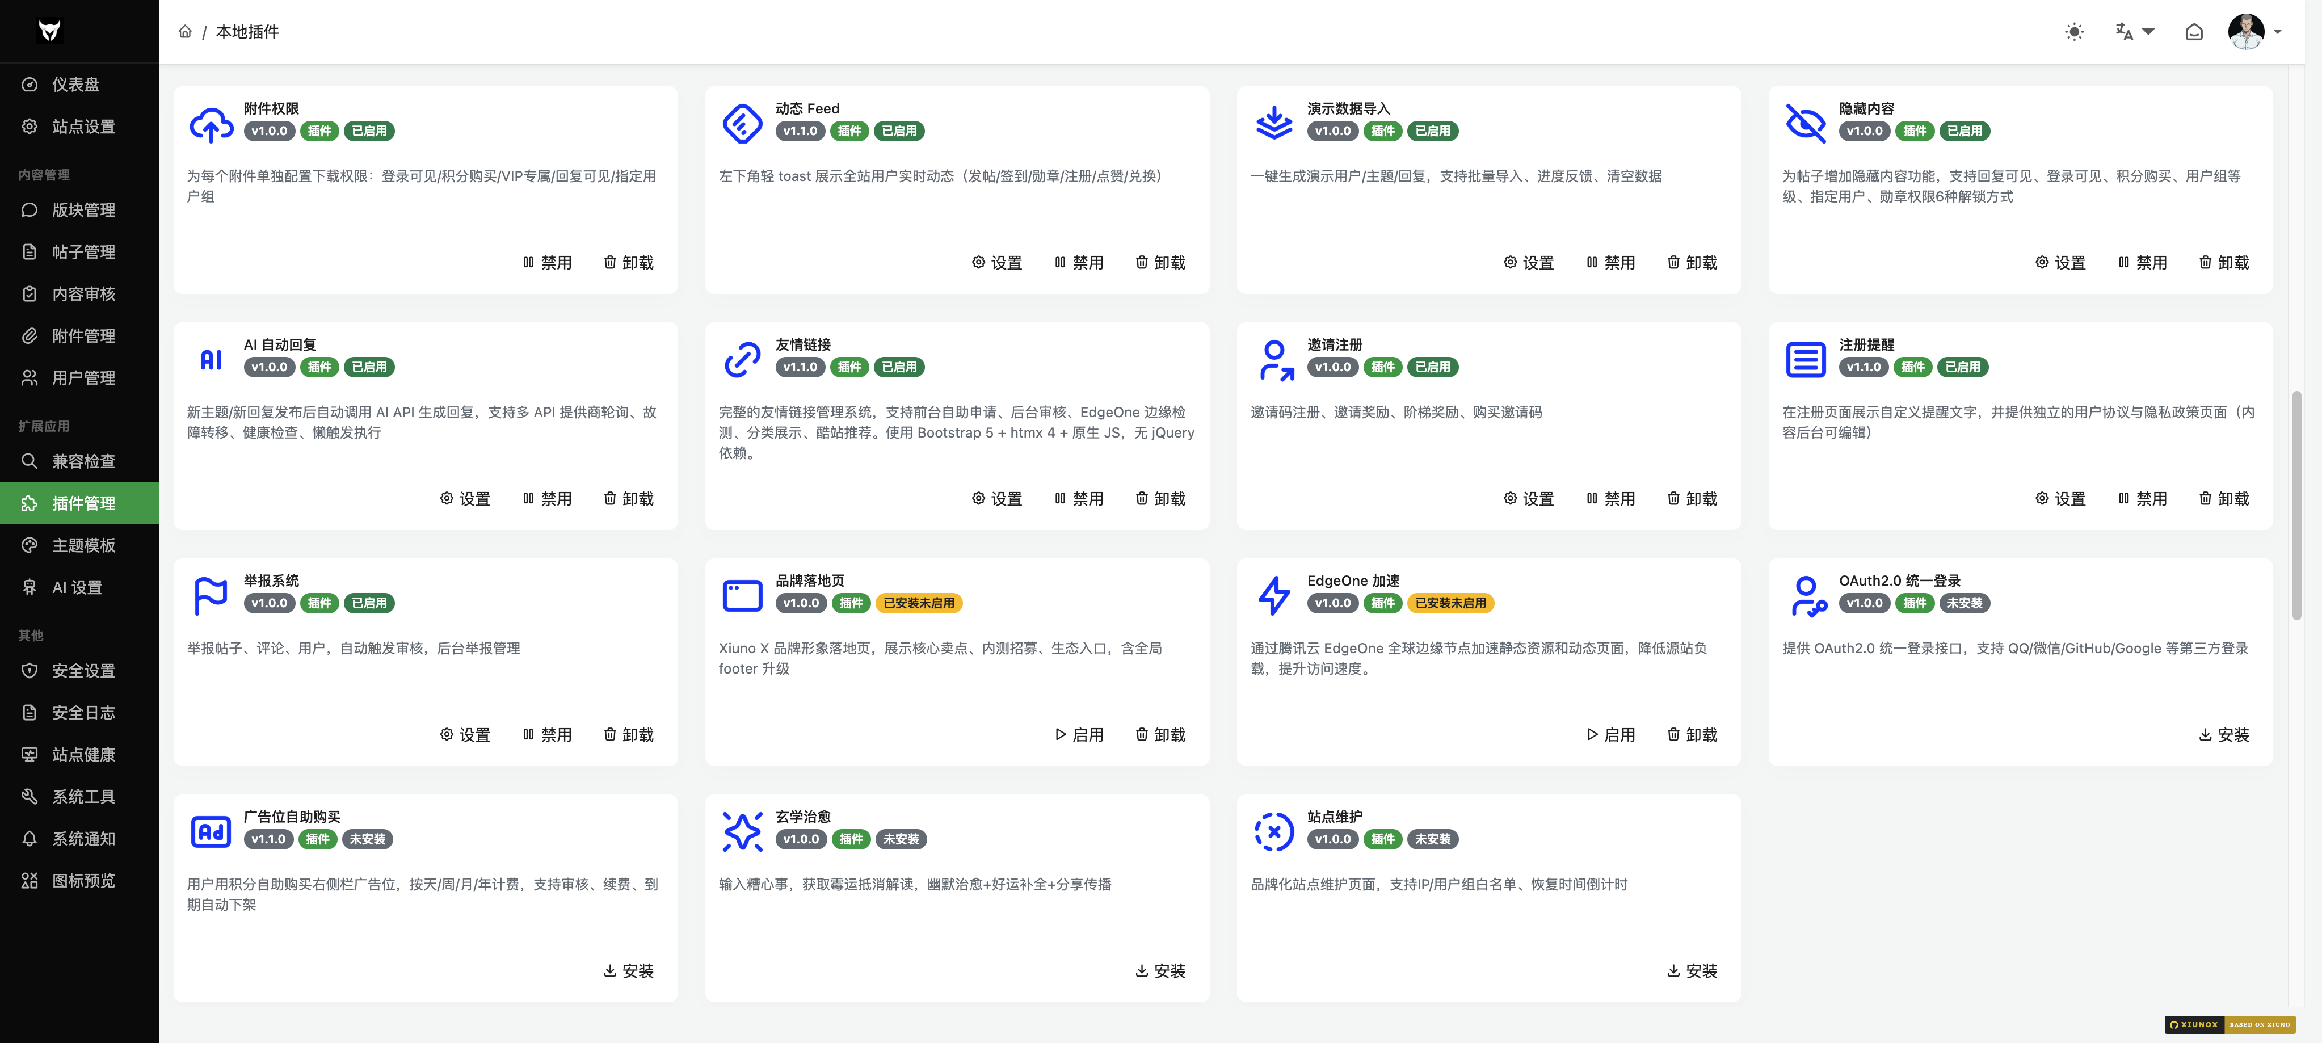Image resolution: width=2322 pixels, height=1043 pixels.
Task: Uninstall the 附件权限 plugin
Action: [x=628, y=262]
